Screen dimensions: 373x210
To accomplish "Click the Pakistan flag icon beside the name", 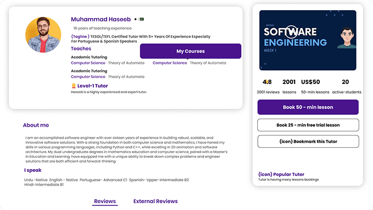I will pyautogui.click(x=141, y=19).
